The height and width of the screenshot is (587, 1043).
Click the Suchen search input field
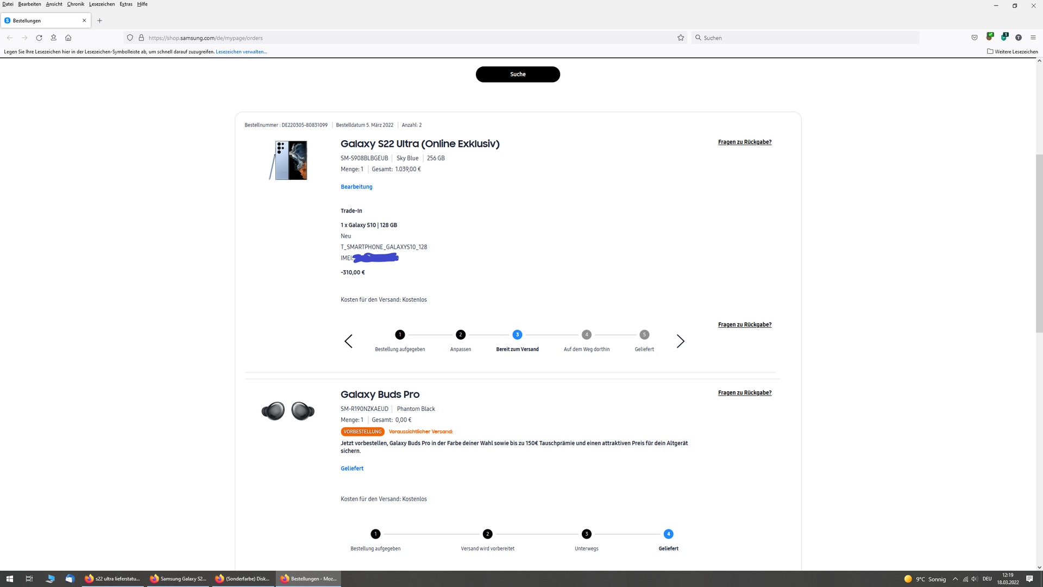tap(807, 38)
